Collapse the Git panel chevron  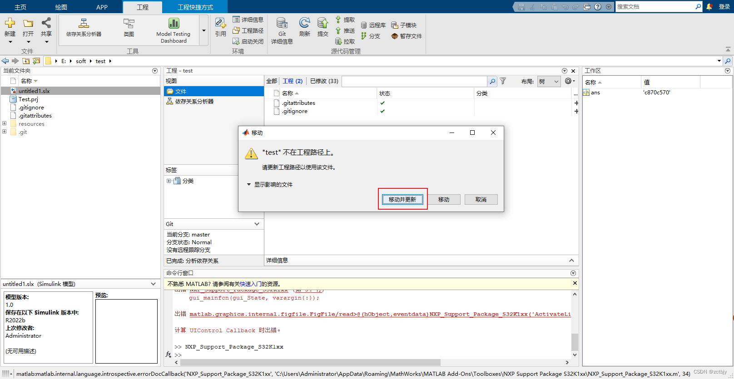pos(257,224)
